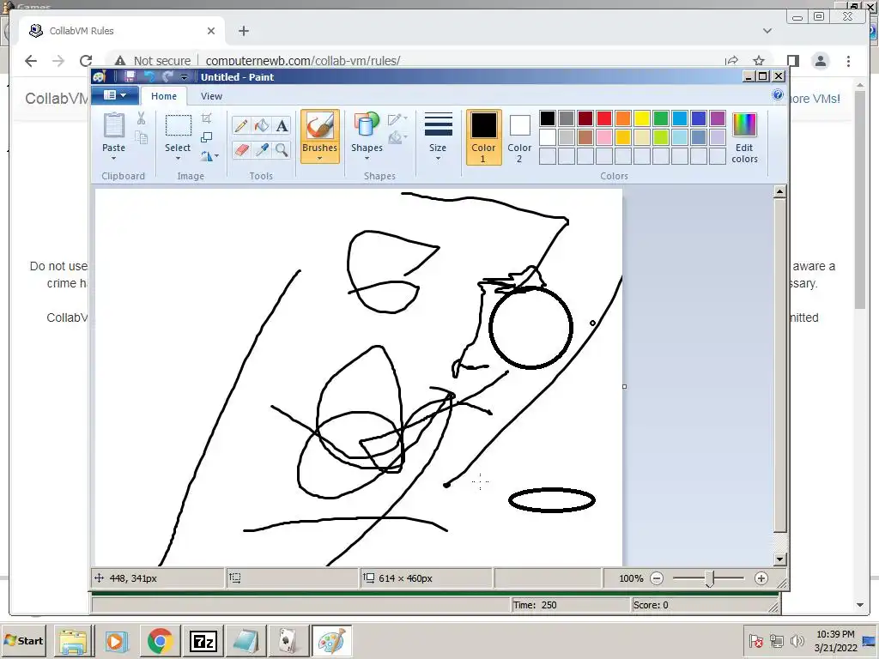879x659 pixels.
Task: Expand the Select options arrow
Action: click(x=178, y=158)
